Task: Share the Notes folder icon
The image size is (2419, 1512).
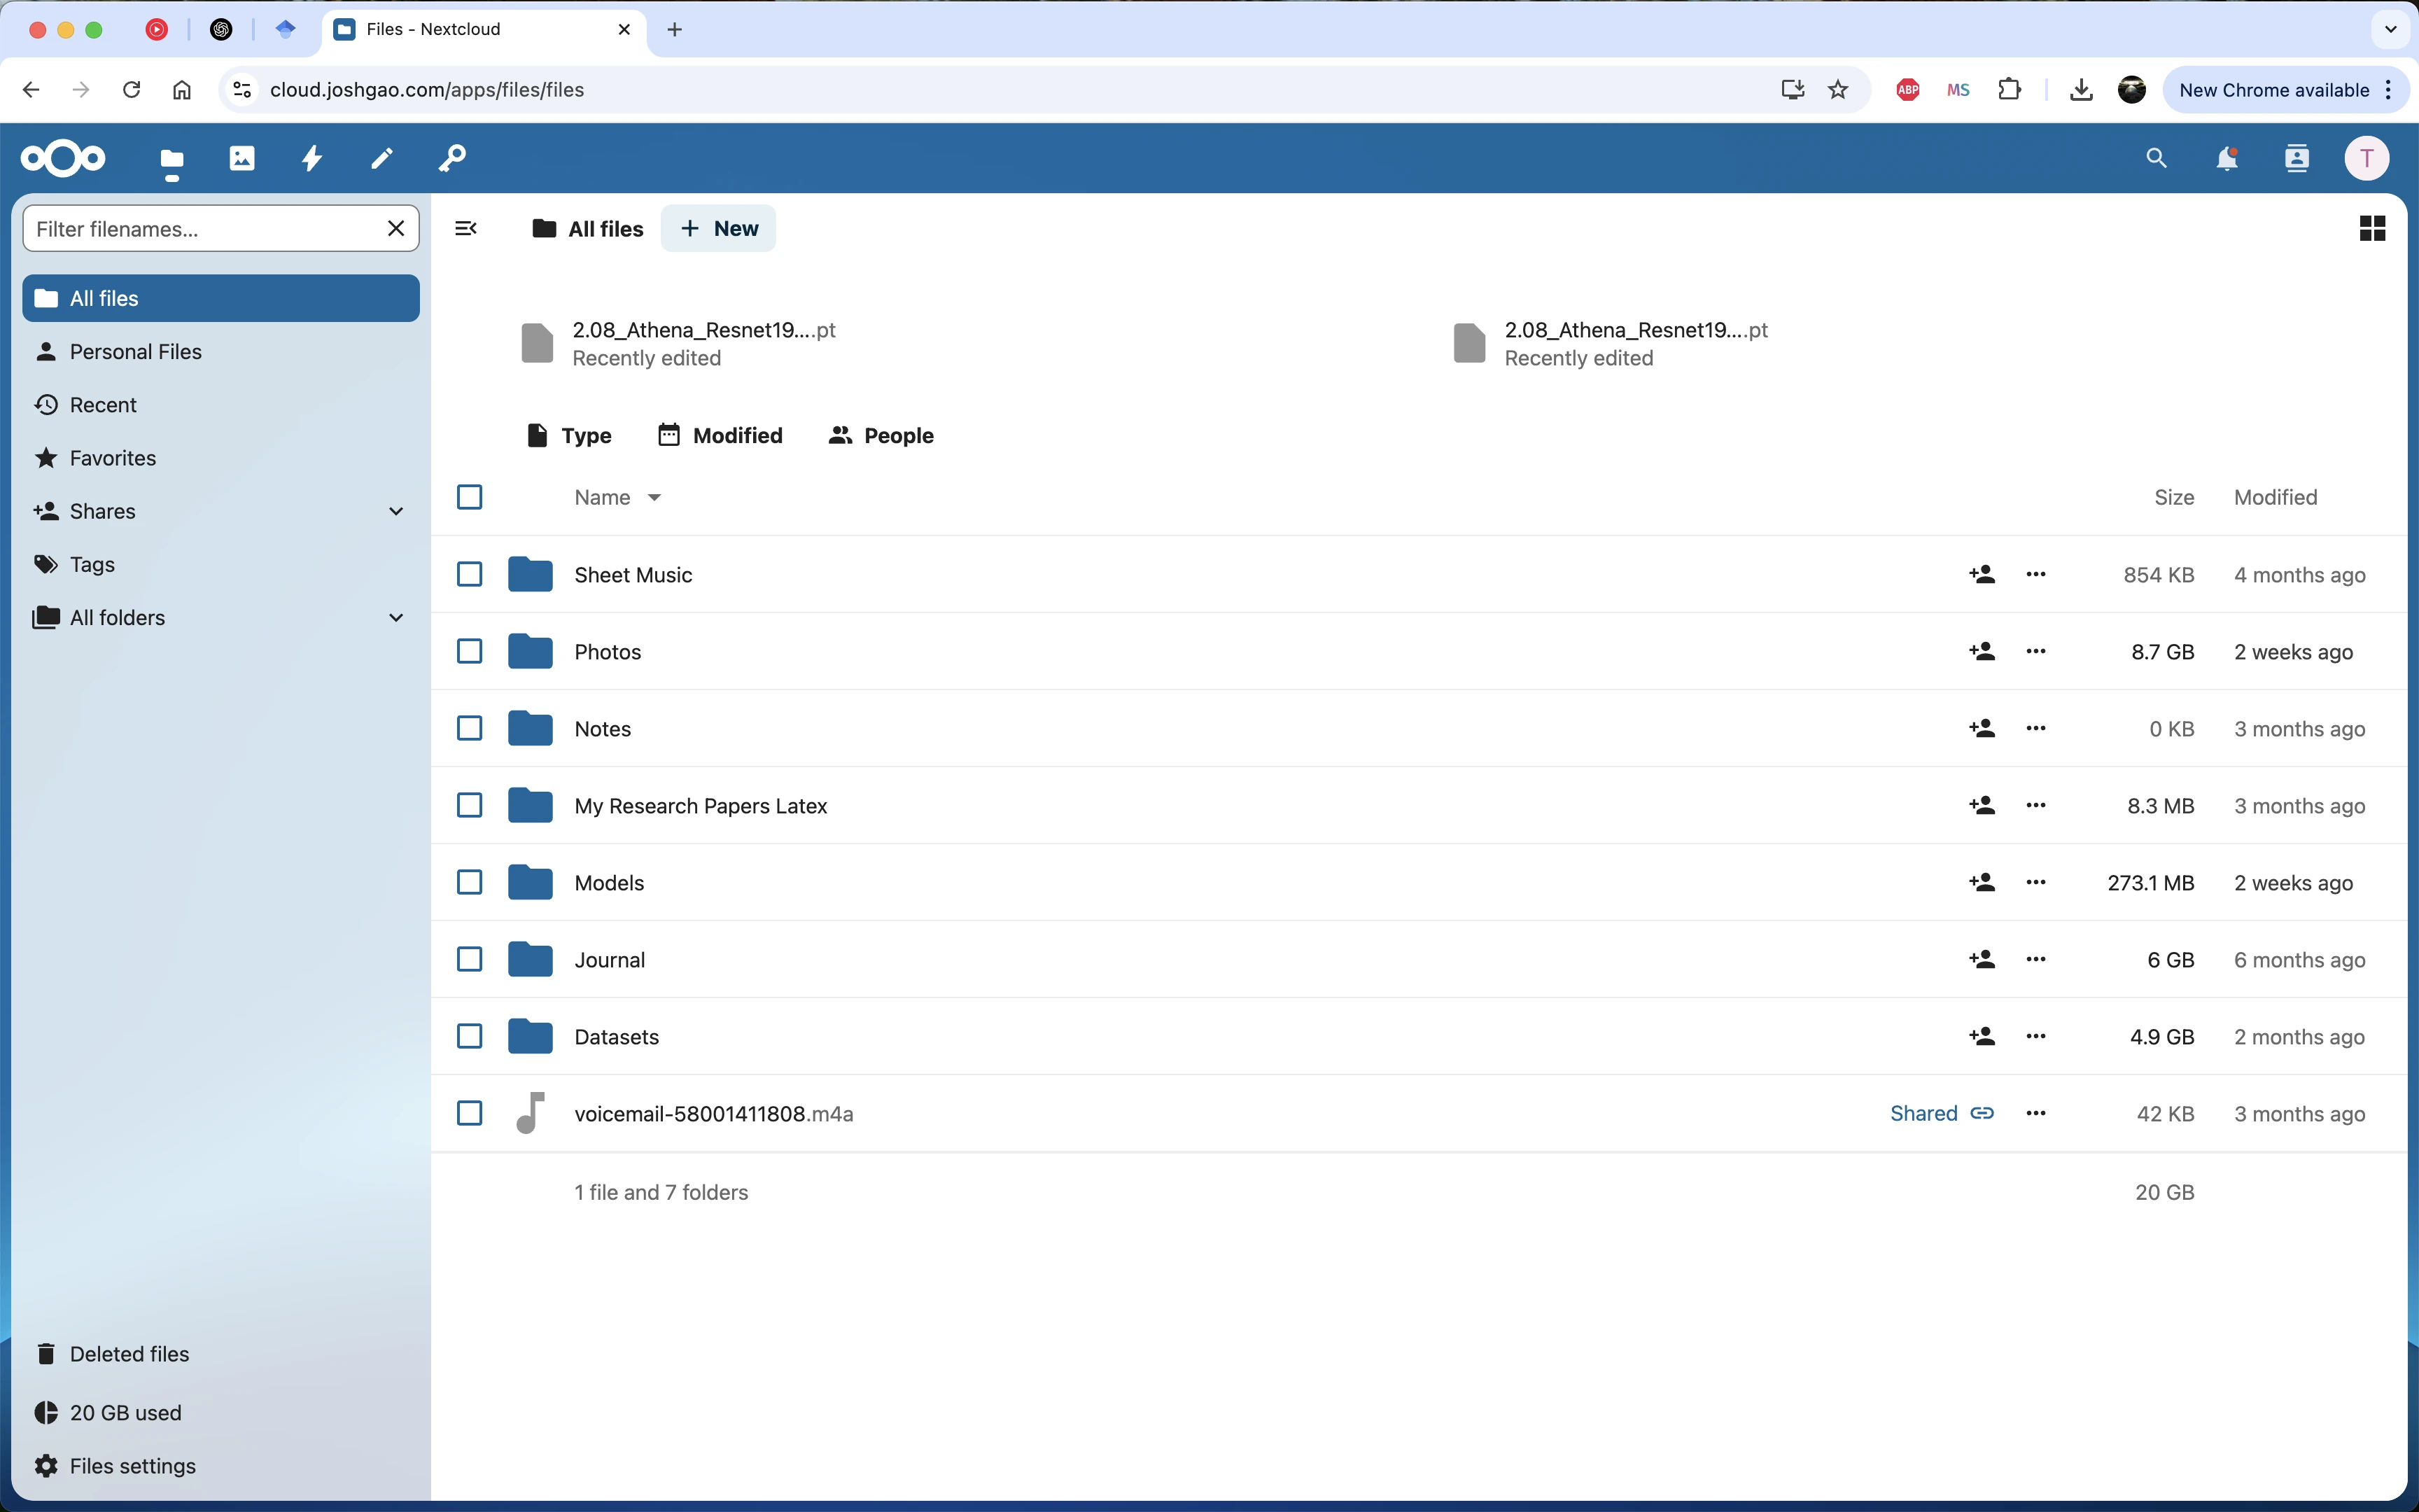Action: coord(1981,729)
